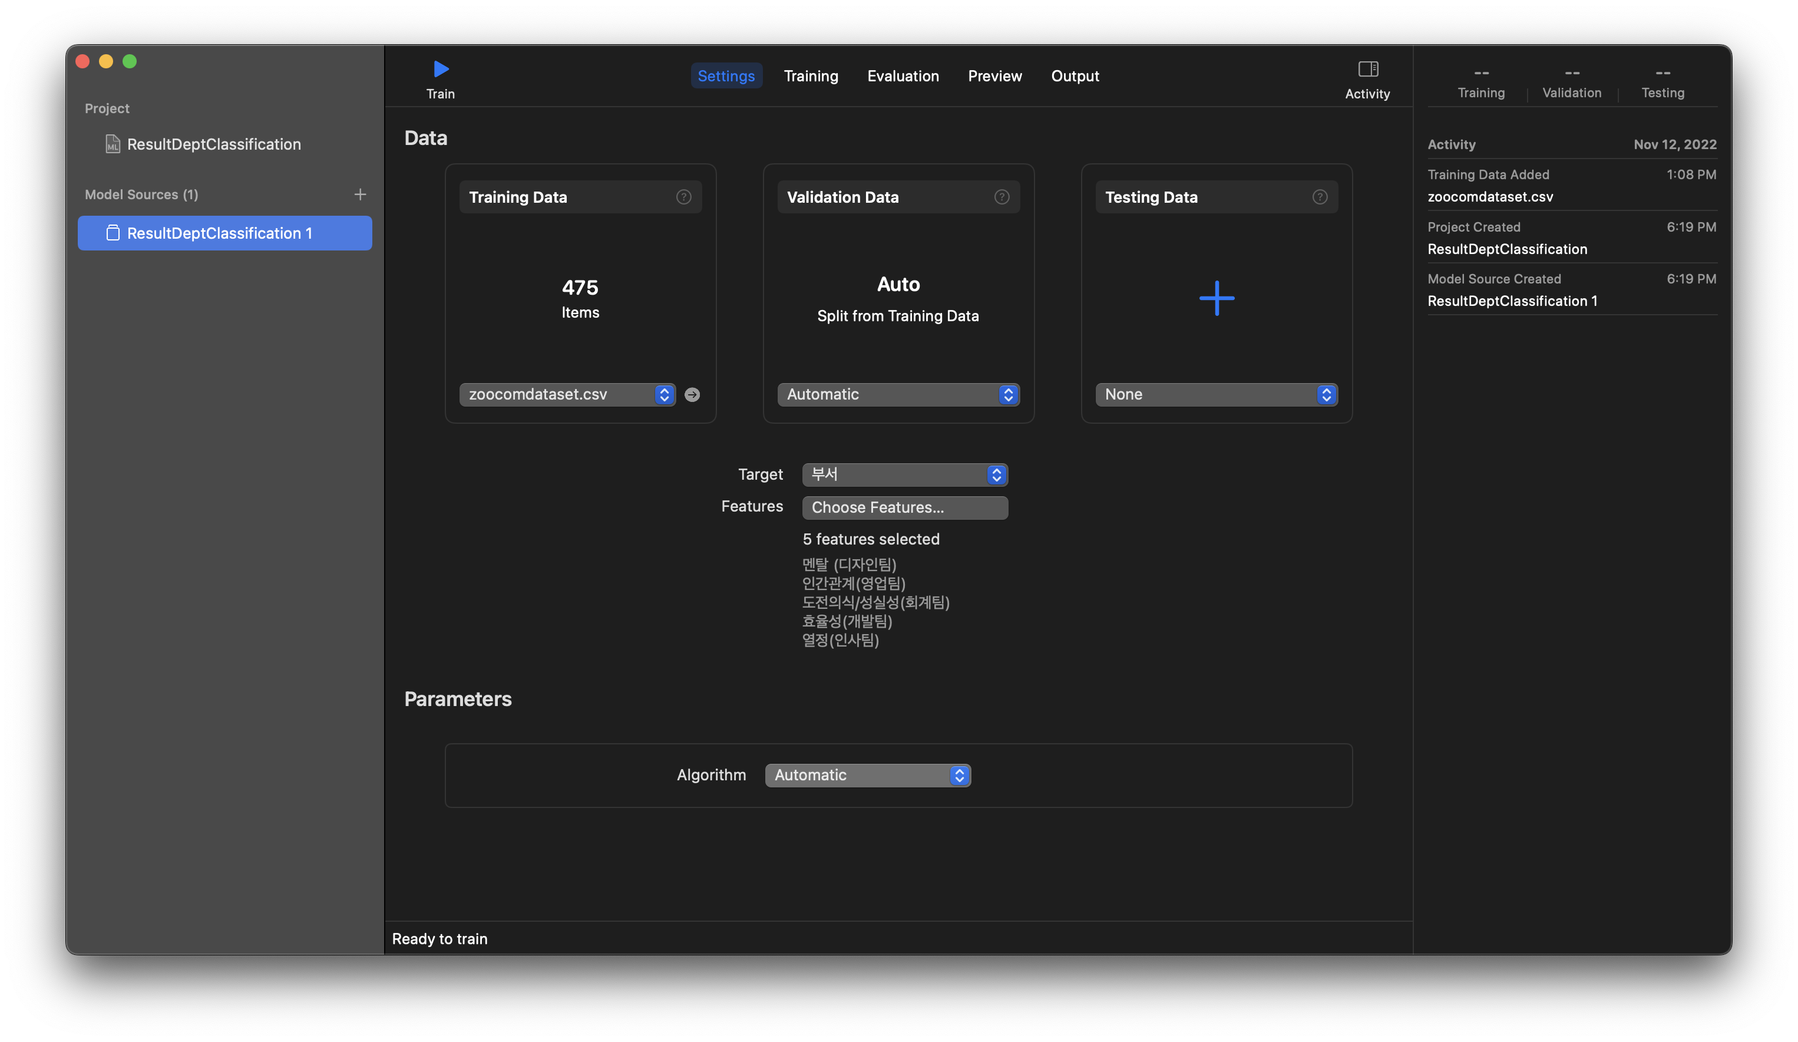Viewport: 1798px width, 1042px height.
Task: Click arrow icon next to zoocomdataset.csv
Action: click(x=692, y=395)
